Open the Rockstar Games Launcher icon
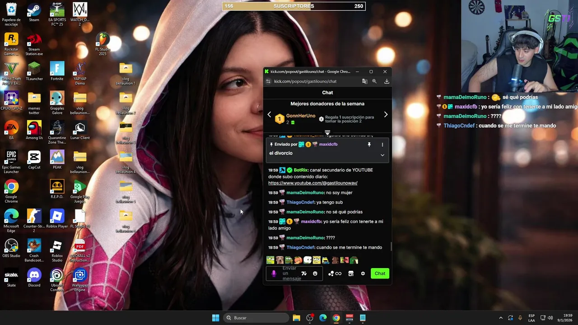The width and height of the screenshot is (578, 325). (x=11, y=44)
